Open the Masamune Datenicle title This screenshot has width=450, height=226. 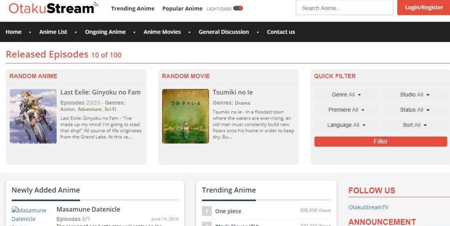coord(88,209)
